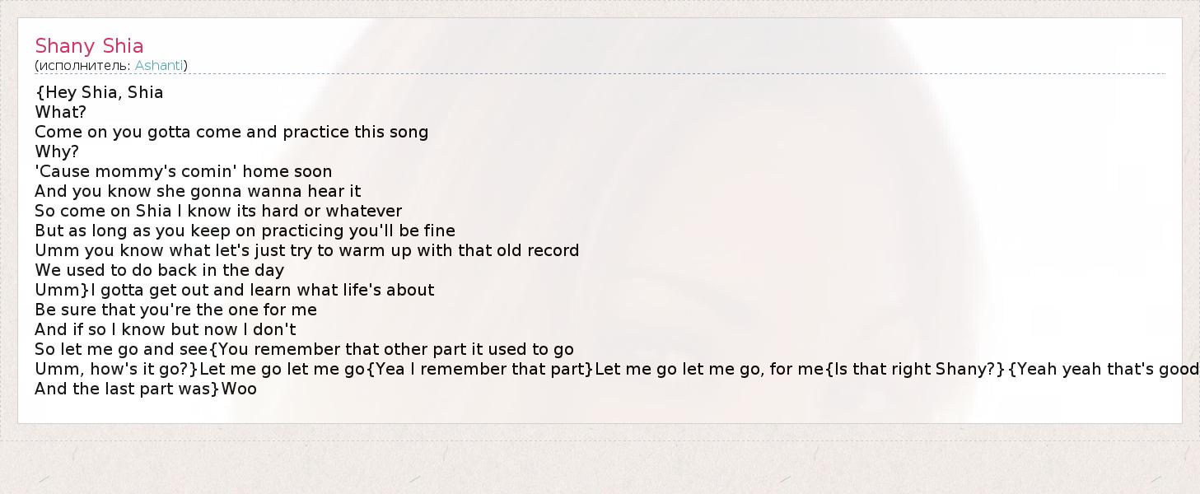The height and width of the screenshot is (494, 1200).
Task: Click the line "'Cause mommy's comin' home soon"
Action: click(183, 171)
